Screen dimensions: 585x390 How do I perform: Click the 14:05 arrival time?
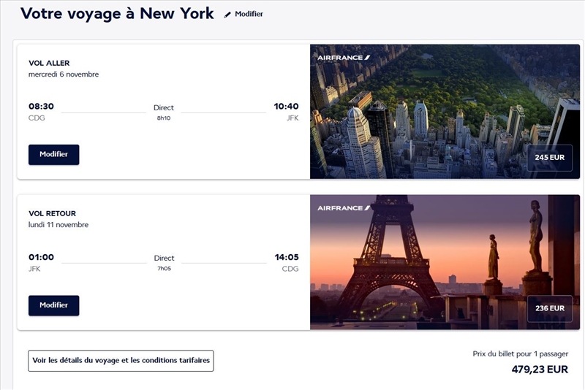286,257
